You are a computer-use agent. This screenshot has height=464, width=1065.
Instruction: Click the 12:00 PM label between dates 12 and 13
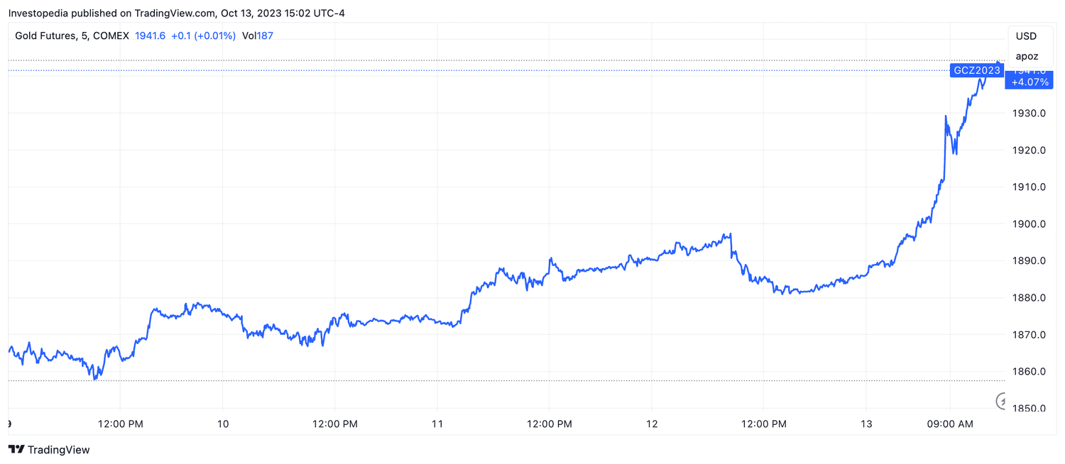click(763, 424)
